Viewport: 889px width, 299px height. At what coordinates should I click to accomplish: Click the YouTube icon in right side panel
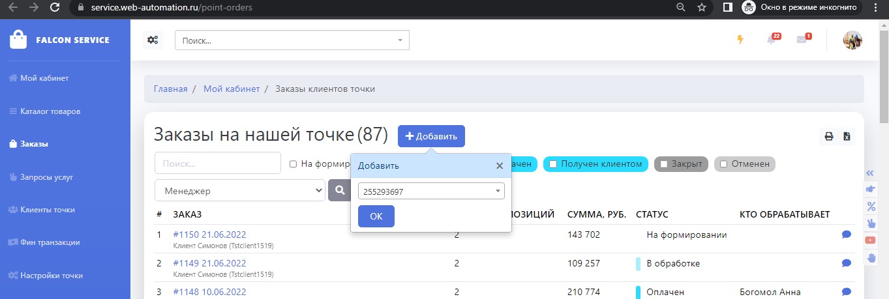tap(870, 240)
